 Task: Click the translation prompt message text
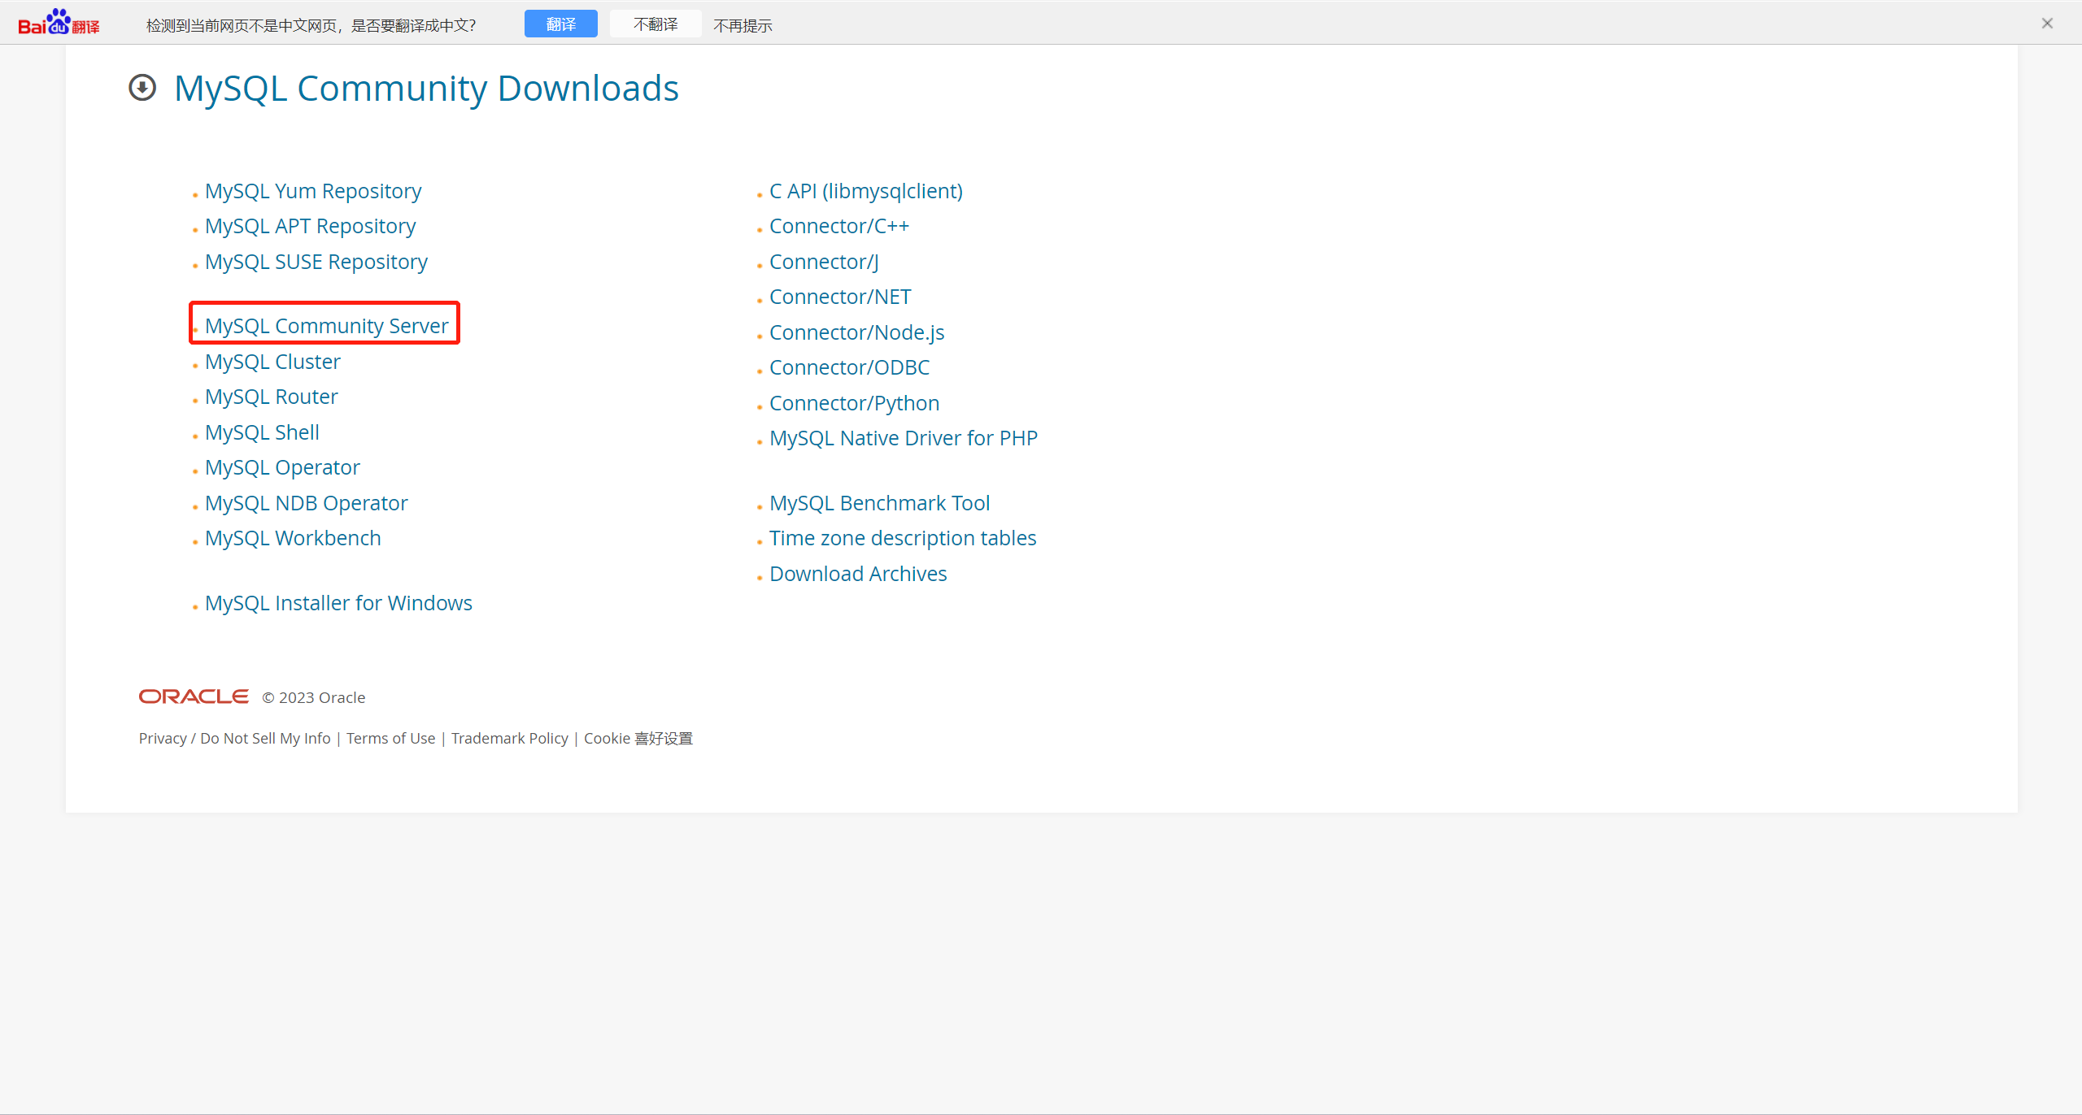[311, 25]
